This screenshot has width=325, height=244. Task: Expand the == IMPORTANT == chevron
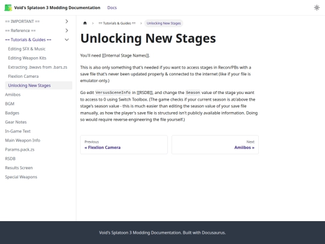pyautogui.click(x=67, y=21)
